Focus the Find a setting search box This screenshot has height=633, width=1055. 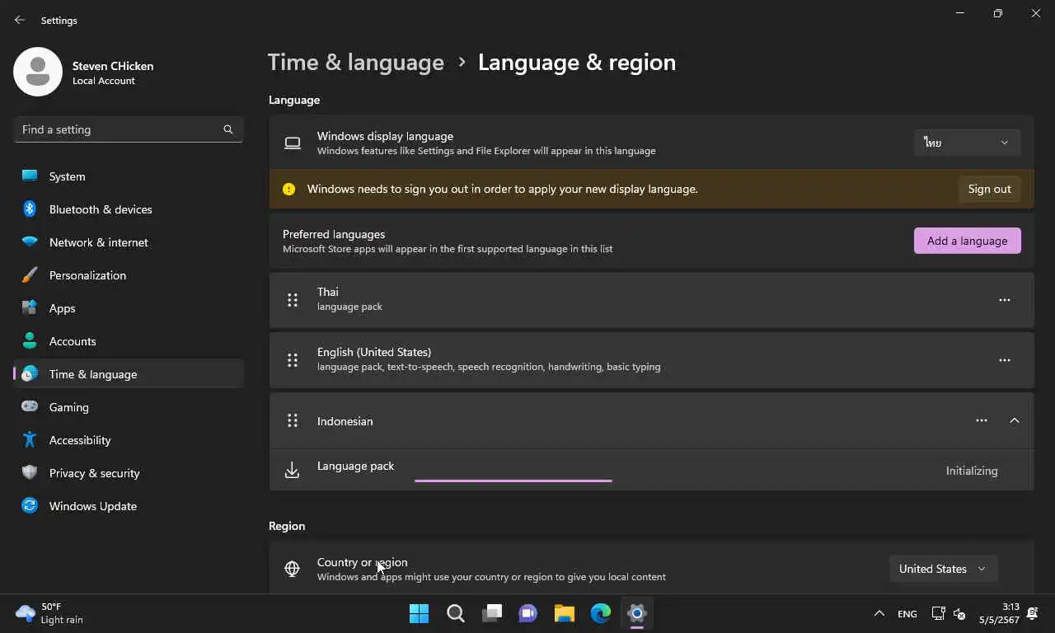pos(129,129)
